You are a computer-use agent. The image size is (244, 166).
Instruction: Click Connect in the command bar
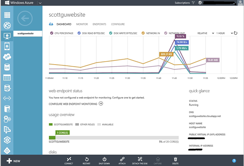tap(69, 161)
